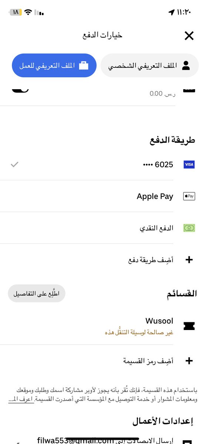Open the Wusool voucher entry
The image size is (205, 444).
point(102,326)
